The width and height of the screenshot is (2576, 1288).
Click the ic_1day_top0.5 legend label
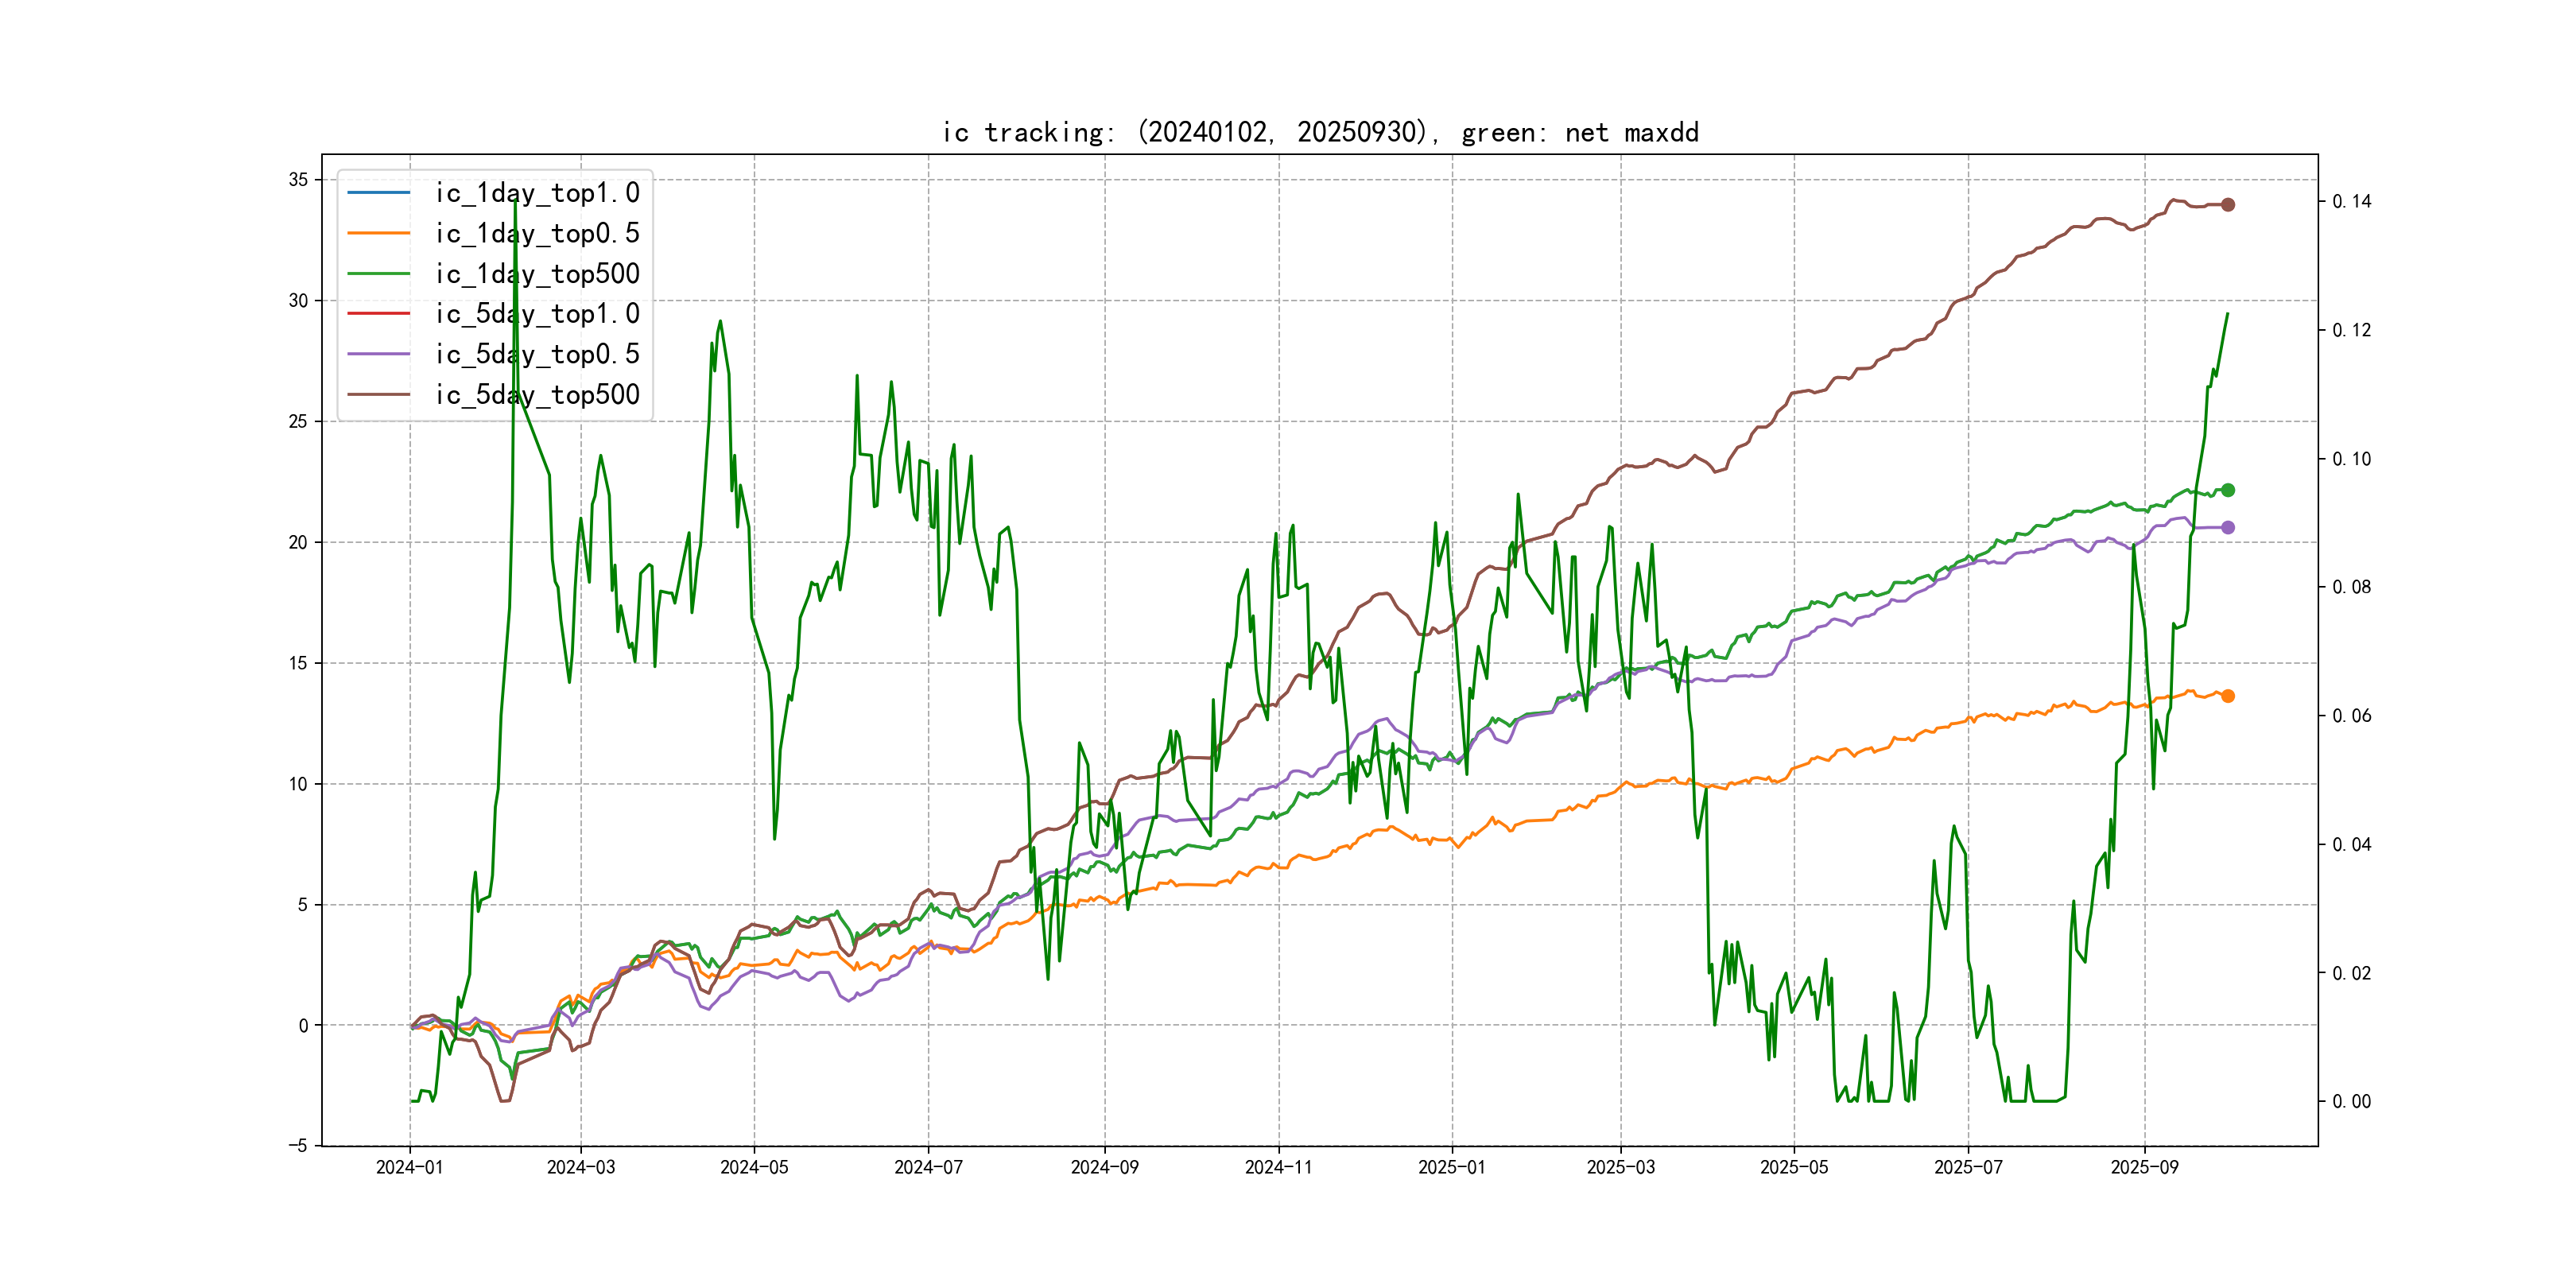point(537,233)
